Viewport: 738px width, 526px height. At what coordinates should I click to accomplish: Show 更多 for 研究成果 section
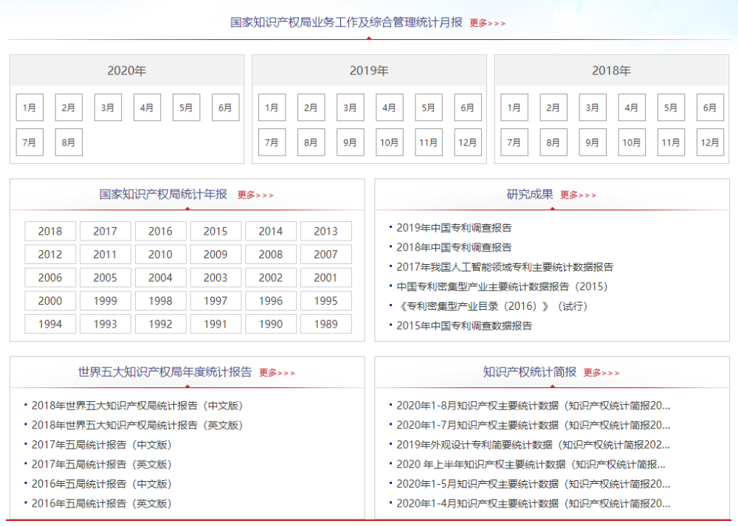[x=578, y=195]
